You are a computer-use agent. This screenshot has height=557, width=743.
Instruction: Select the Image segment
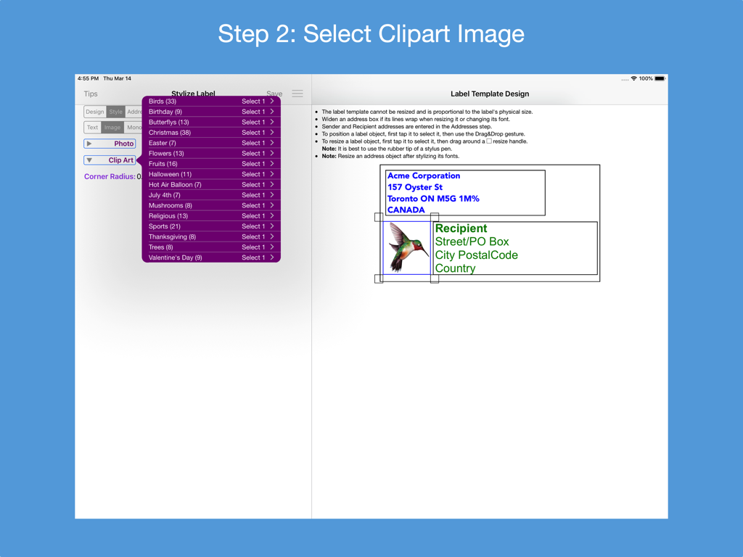coord(112,127)
